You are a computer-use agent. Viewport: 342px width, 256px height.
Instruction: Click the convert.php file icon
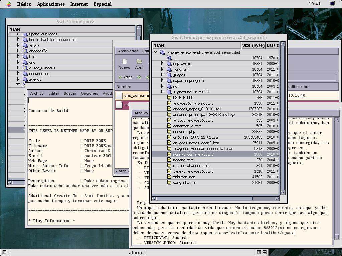click(169, 131)
